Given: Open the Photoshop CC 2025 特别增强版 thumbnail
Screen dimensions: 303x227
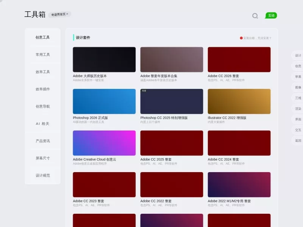Looking at the screenshot, I should [172, 101].
